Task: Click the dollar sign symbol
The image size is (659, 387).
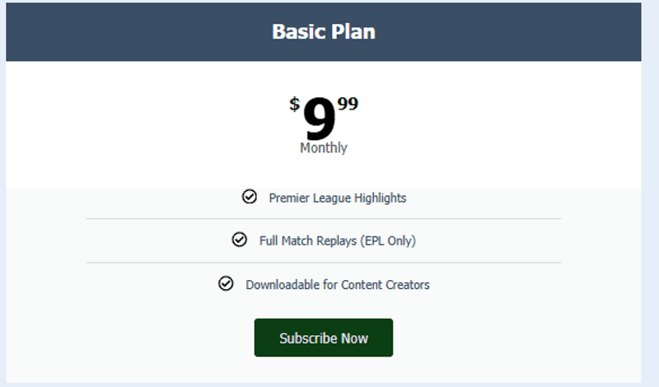Action: [294, 105]
